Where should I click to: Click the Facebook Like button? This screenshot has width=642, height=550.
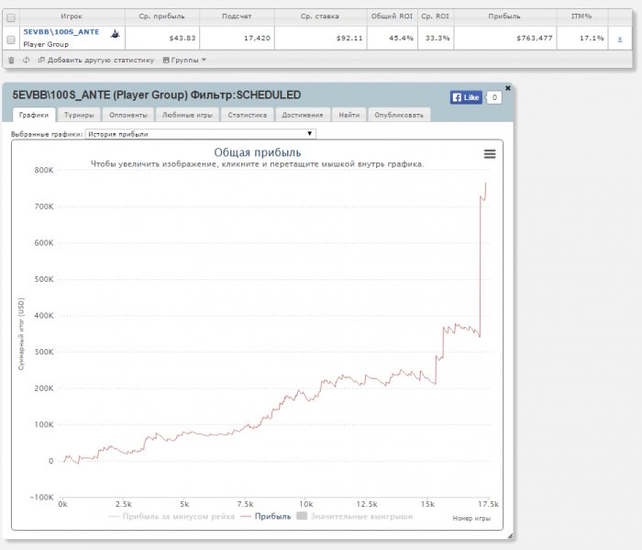[466, 97]
